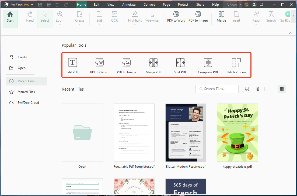Launch the PDF to Word converter
The width and height of the screenshot is (297, 196).
pos(176,17)
